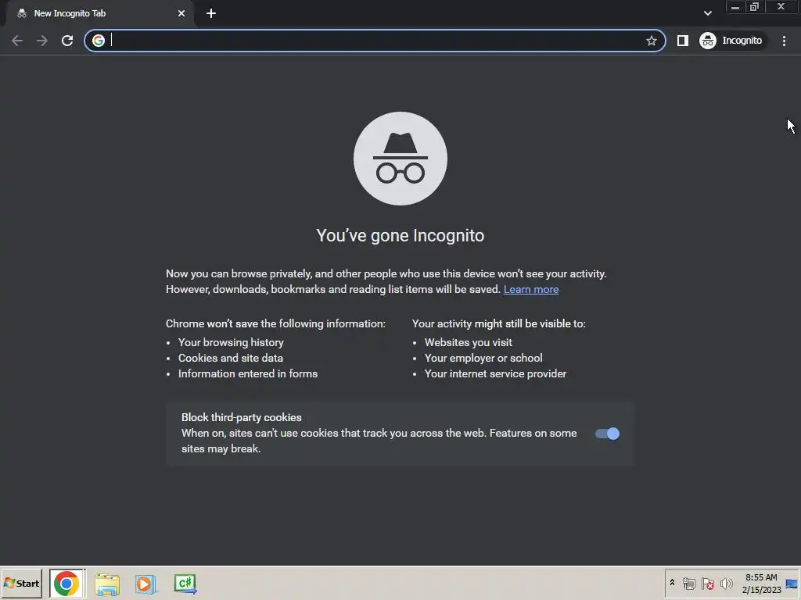
Task: Click the Google icon in address bar
Action: [x=99, y=41]
